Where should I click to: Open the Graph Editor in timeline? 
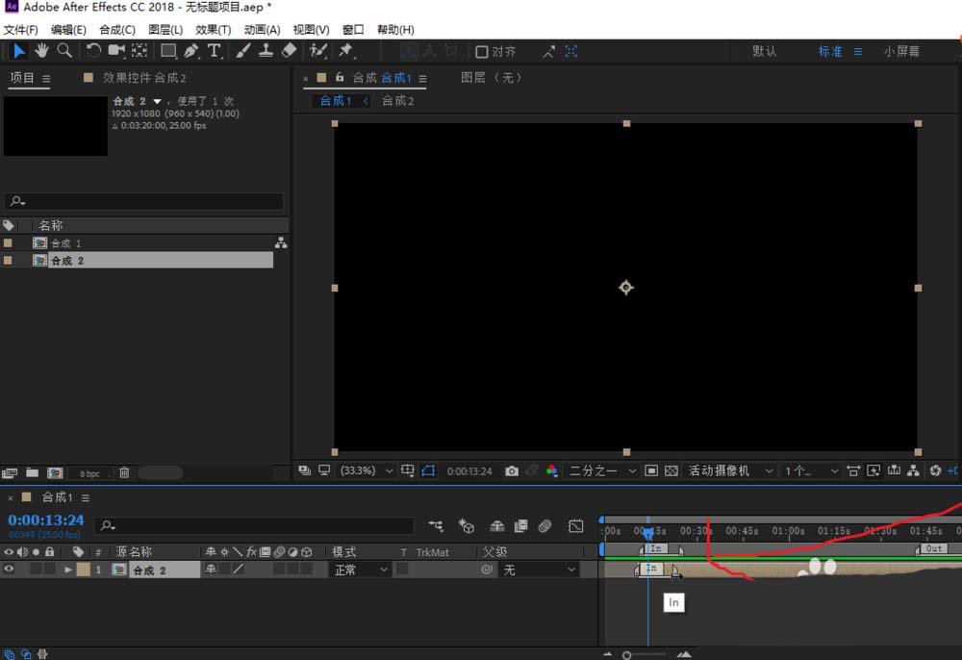click(575, 525)
